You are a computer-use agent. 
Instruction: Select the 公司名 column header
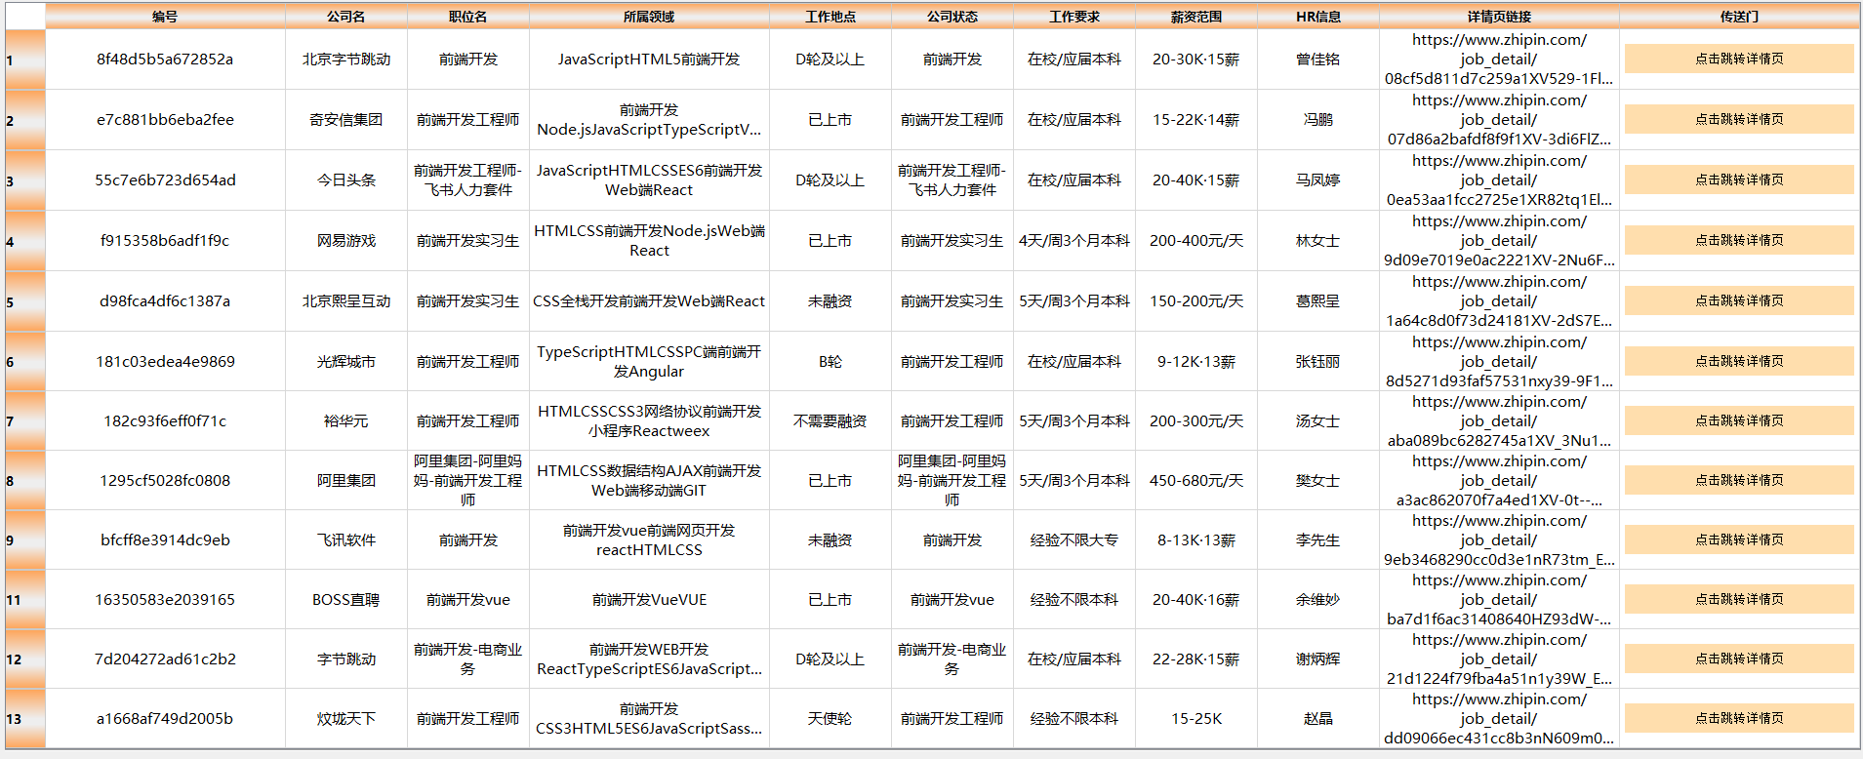pyautogui.click(x=345, y=17)
